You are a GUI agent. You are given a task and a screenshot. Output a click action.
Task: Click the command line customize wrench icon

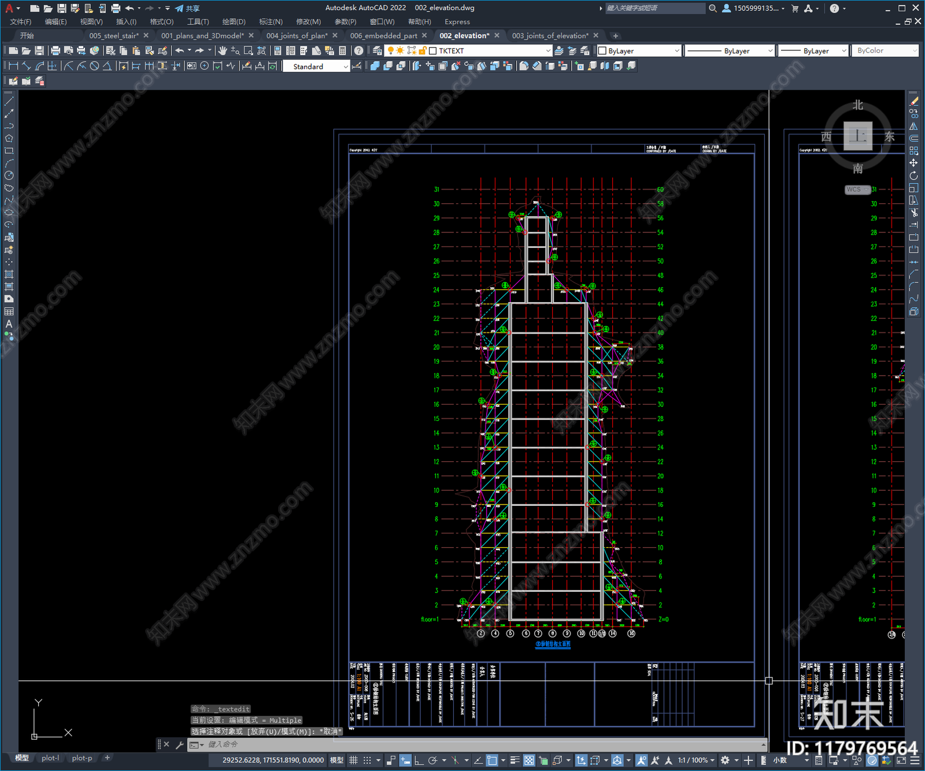[179, 745]
